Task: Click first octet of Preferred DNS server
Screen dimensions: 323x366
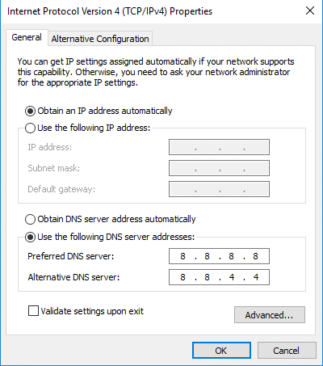Action: click(182, 256)
